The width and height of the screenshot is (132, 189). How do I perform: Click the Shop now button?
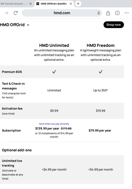tap(114, 25)
